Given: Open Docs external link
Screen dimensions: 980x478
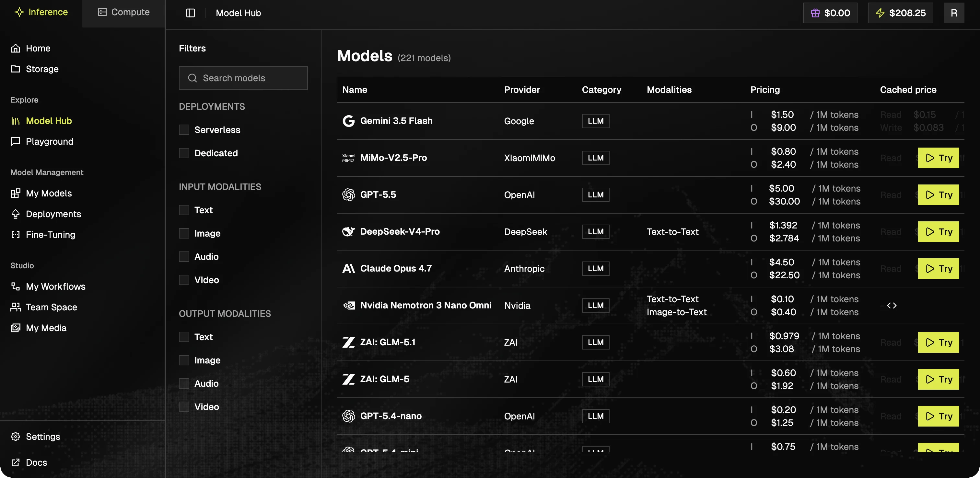Looking at the screenshot, I should tap(29, 462).
